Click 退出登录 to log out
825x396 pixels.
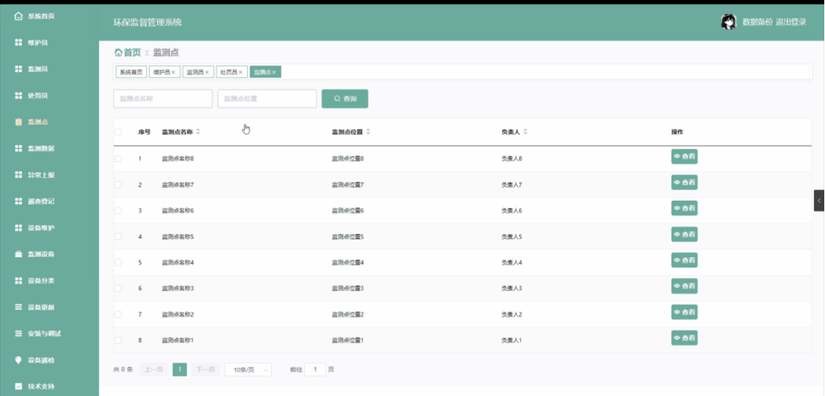click(x=791, y=22)
